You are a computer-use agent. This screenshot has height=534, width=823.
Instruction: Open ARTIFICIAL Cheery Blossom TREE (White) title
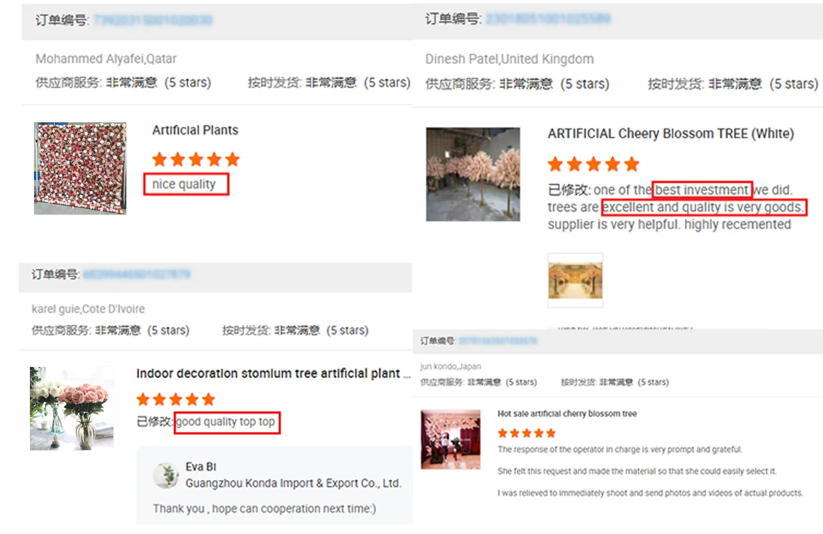(x=671, y=133)
